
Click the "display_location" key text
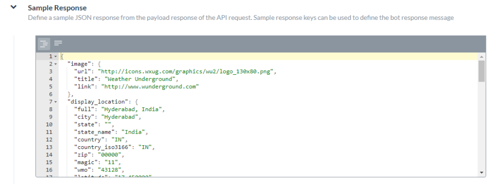(x=98, y=102)
